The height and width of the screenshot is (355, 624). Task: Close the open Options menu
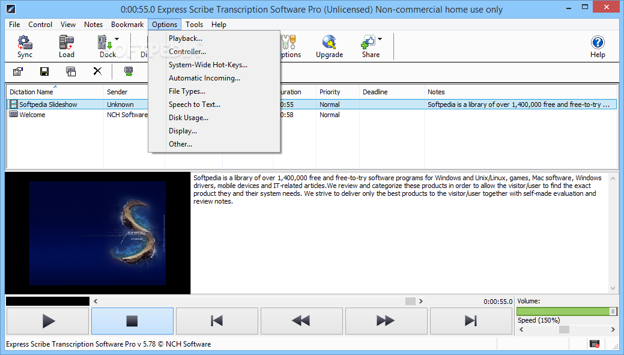point(165,25)
